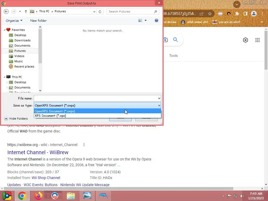
Task: Open W3C Events: Buttons link
Action: [41, 185]
